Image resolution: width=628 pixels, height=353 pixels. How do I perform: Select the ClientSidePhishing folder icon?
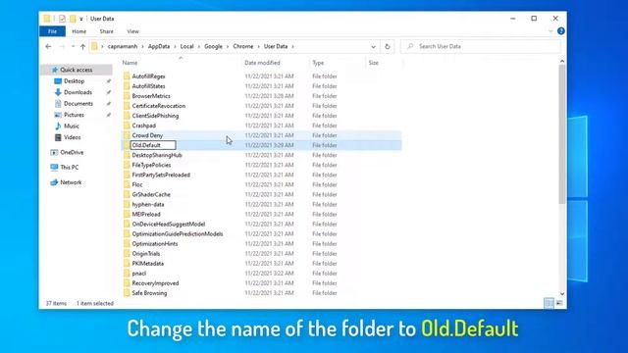127,116
